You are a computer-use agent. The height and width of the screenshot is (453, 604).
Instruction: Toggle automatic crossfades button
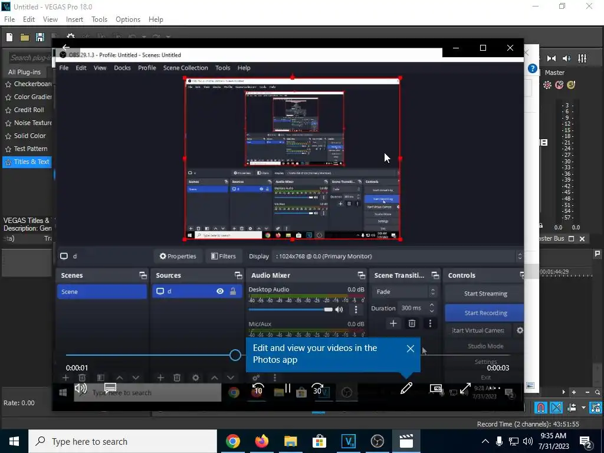coord(556,408)
